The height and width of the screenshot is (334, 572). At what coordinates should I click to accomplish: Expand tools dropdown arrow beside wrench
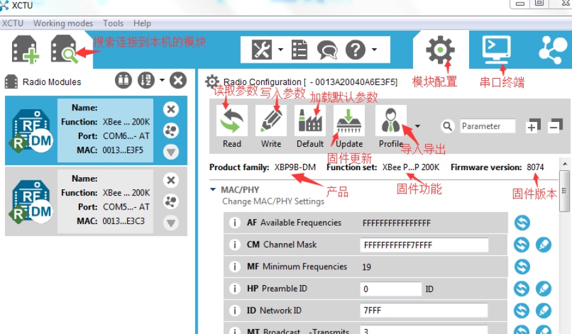pos(280,50)
